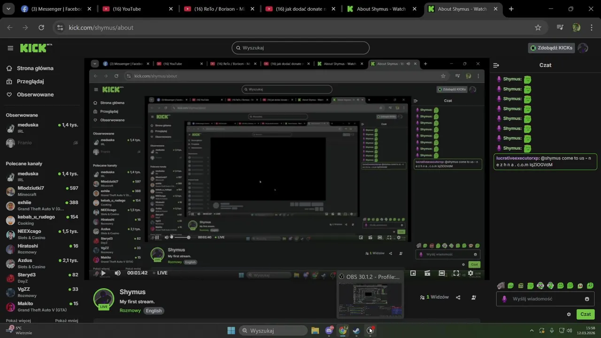Click the Wyszukaj search field on Kick
This screenshot has height=338, width=601.
[300, 48]
